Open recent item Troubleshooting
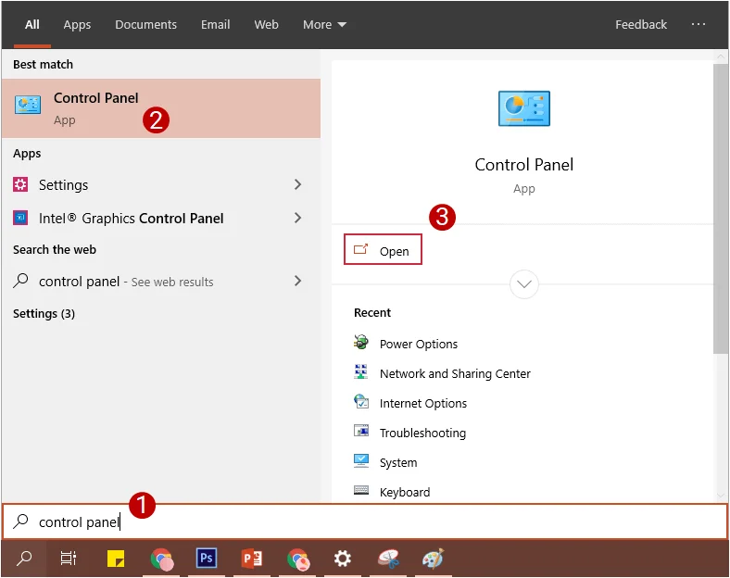730x578 pixels. coord(422,433)
